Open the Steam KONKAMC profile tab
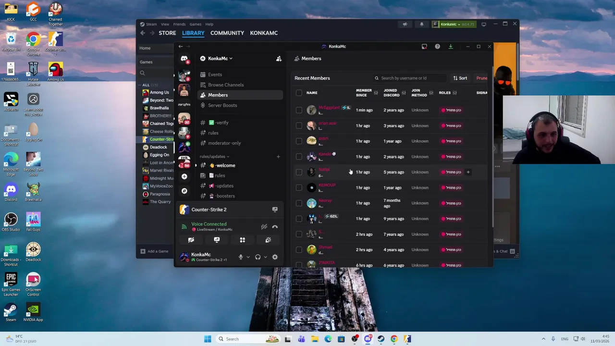Screen dimensions: 615x346 264,33
